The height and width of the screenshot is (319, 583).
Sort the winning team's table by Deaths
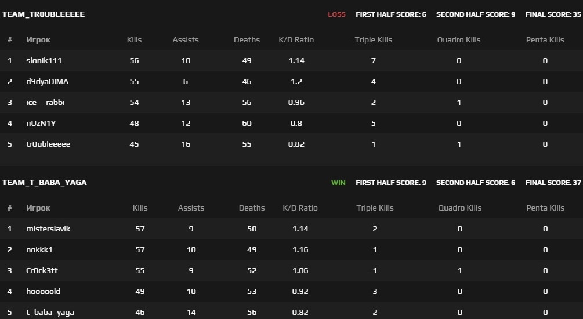pos(251,208)
